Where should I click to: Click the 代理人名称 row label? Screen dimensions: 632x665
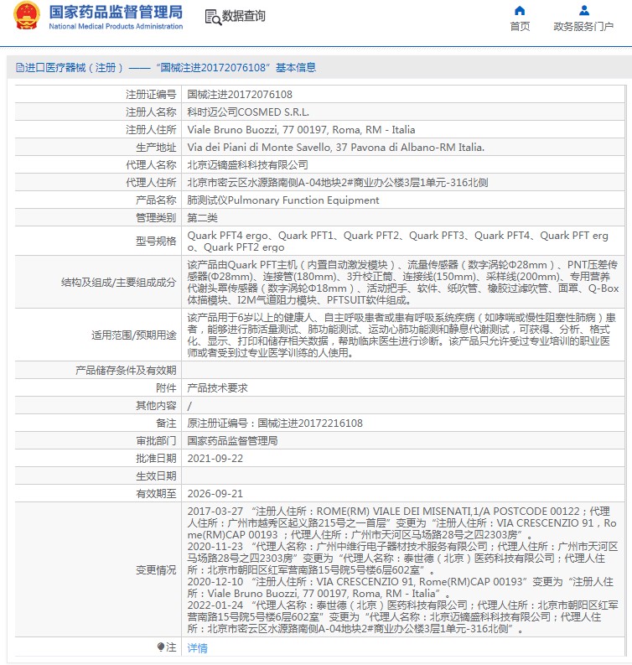point(151,164)
